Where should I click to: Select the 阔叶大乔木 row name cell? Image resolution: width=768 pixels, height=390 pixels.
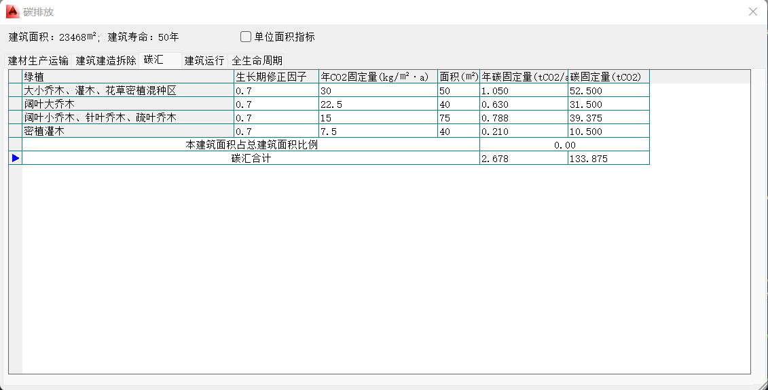coord(128,104)
